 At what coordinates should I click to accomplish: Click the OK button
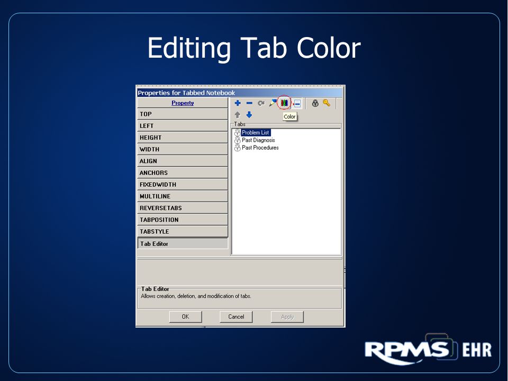[185, 316]
